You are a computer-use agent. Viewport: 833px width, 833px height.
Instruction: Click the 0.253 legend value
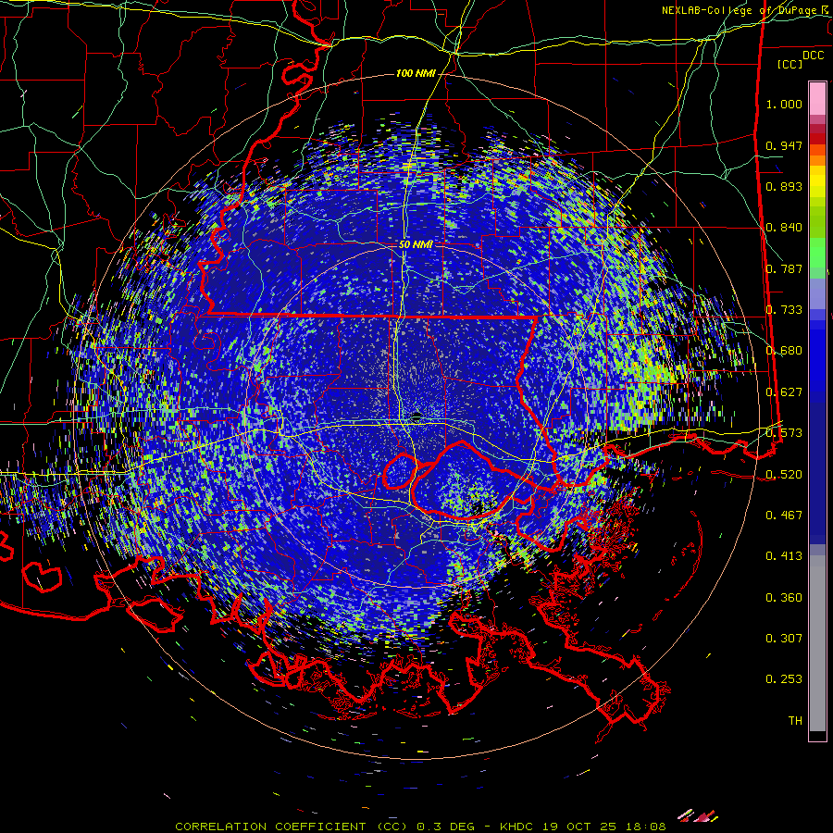click(784, 679)
